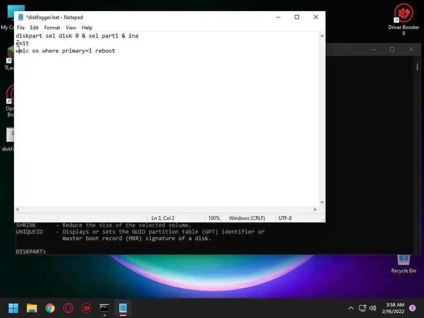
Task: Open the Format menu in Notepad
Action: click(x=52, y=28)
